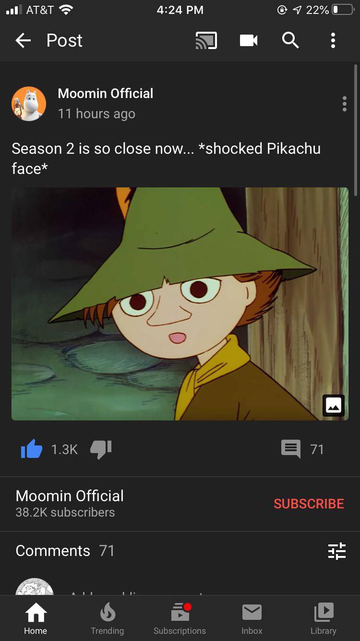The image size is (360, 641).
Task: Toggle the blue like thumbs-up
Action: coord(32,449)
